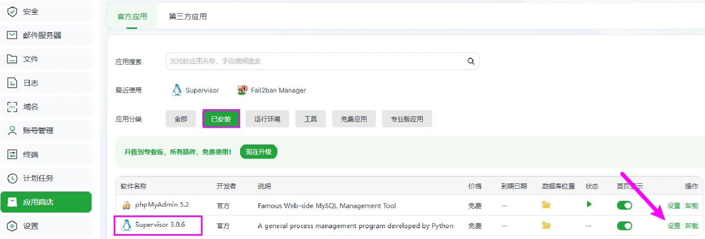Screen dimensions: 705x239
Task: Open 设置 for phpMyAdmin row
Action: point(674,206)
